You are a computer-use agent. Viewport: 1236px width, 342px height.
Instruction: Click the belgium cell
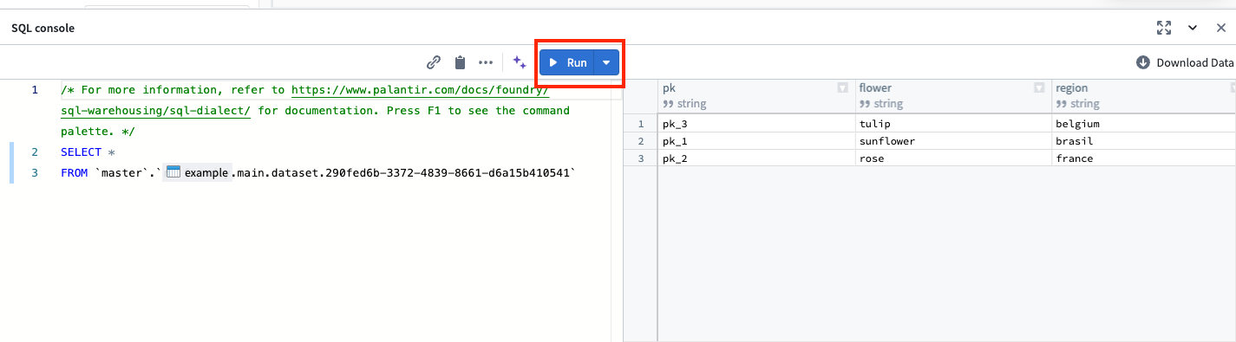pos(1143,124)
